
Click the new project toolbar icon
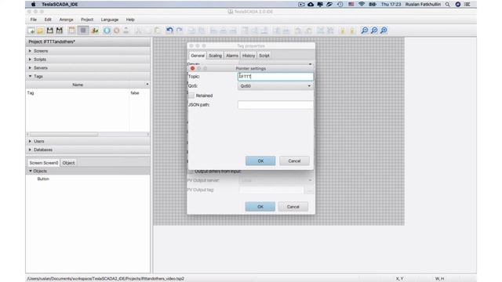(31, 31)
